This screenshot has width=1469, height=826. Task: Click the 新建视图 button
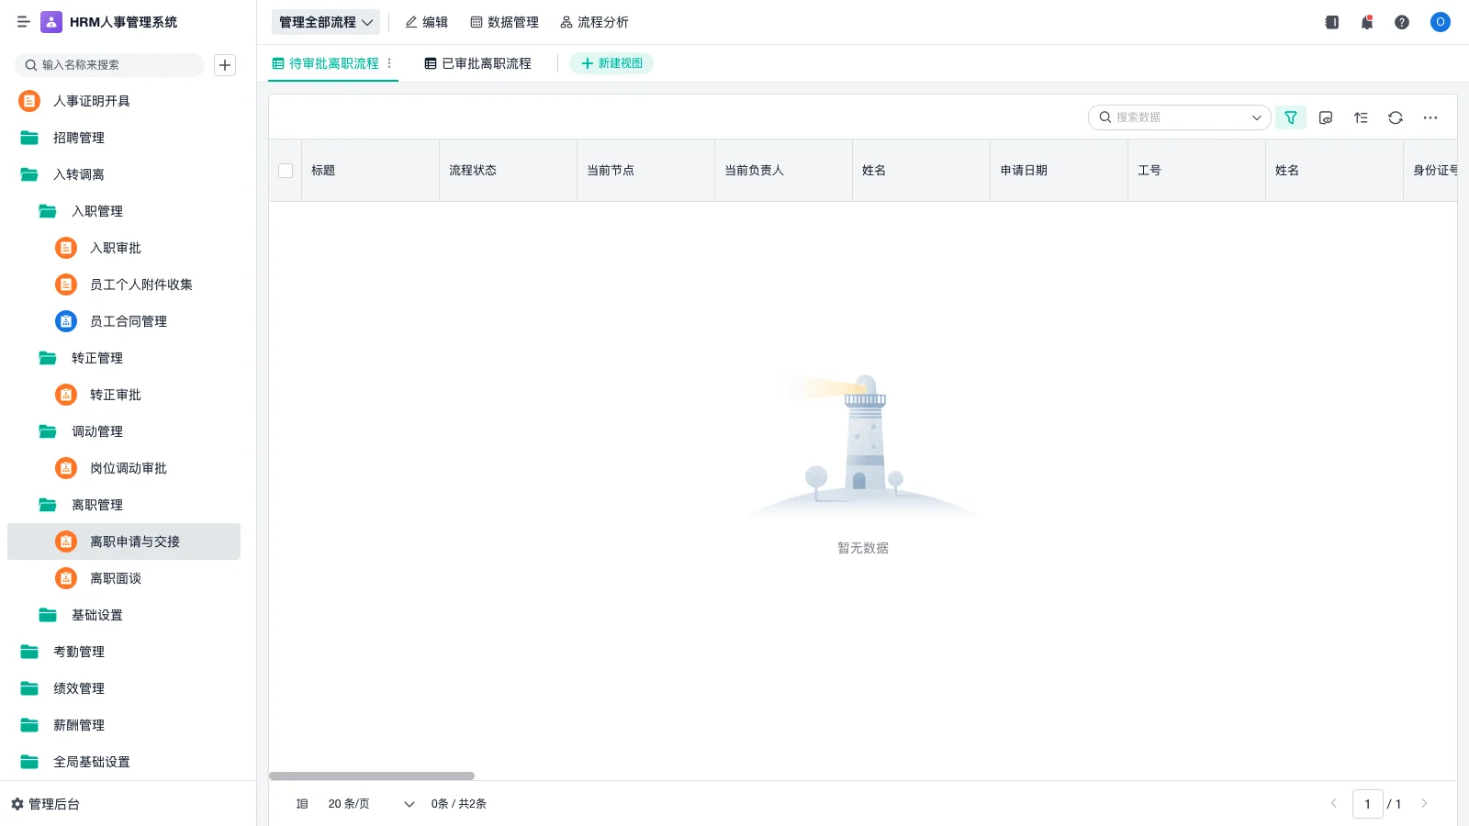(611, 63)
